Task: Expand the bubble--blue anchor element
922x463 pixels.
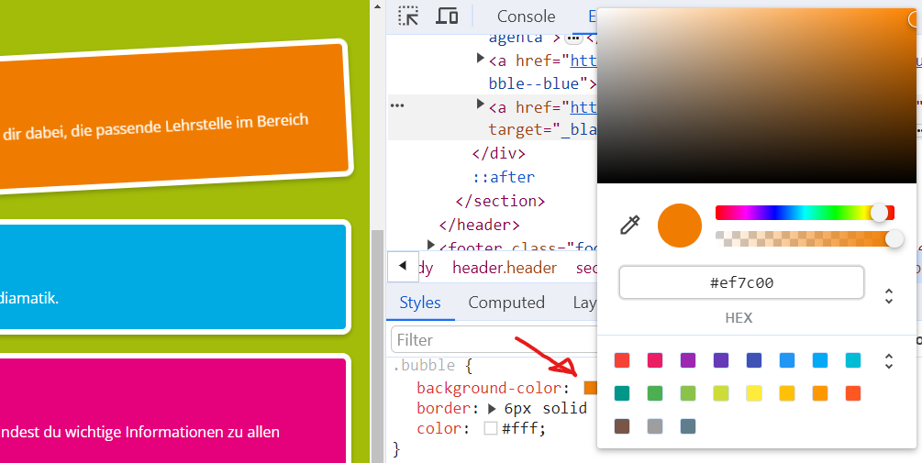Action: coord(480,60)
